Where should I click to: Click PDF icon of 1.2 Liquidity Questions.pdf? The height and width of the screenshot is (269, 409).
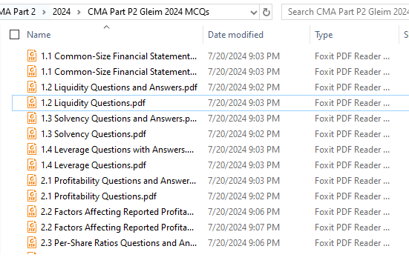[x=32, y=102]
